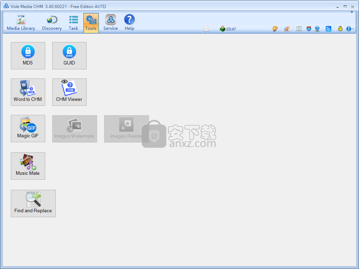Open the Help tab
Viewport: 359px width, 269px height.
tap(129, 23)
